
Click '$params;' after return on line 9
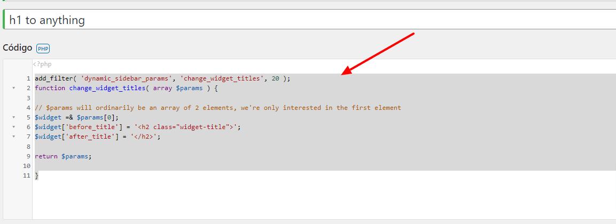point(76,156)
